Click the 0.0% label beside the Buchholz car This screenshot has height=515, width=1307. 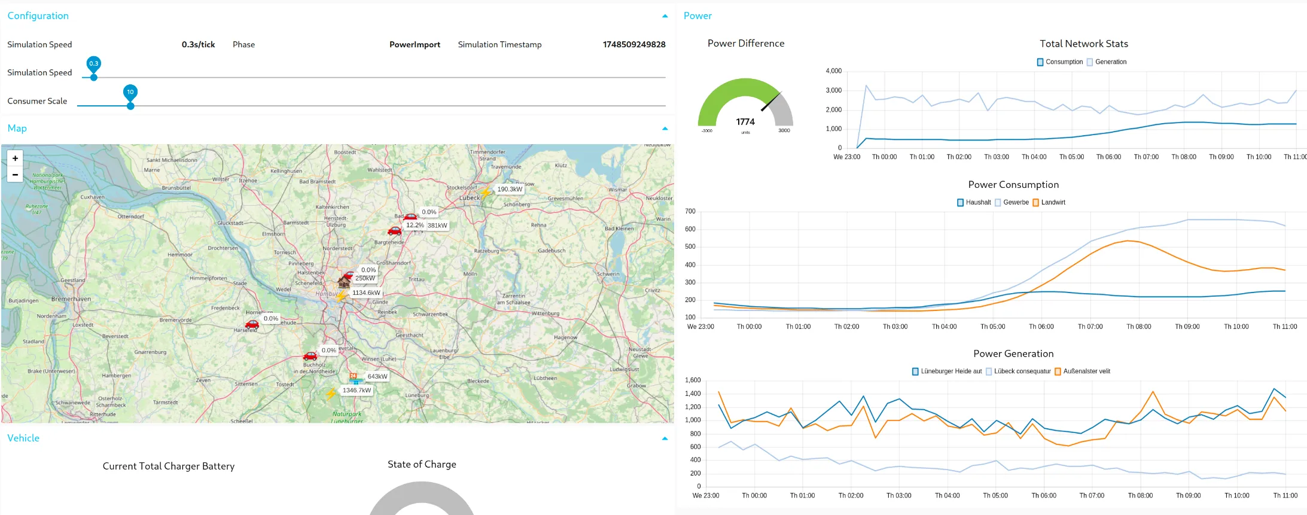tap(329, 351)
